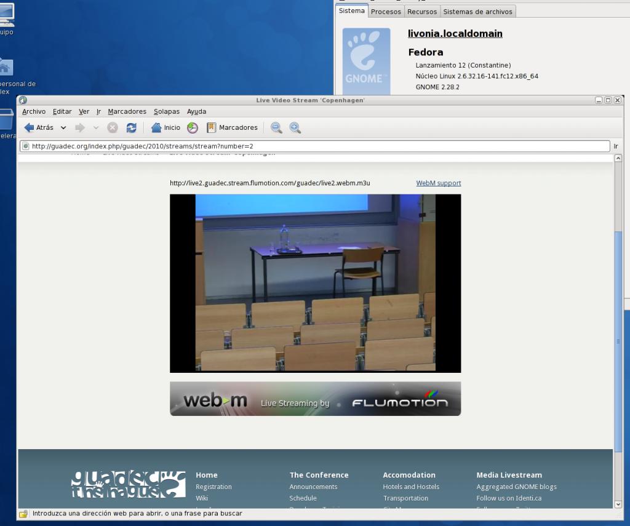Open the Media Livestream footer link
Image resolution: width=630 pixels, height=526 pixels.
[x=509, y=475]
